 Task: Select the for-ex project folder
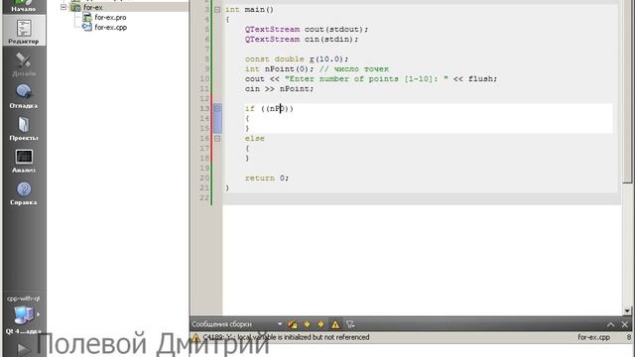pos(92,7)
